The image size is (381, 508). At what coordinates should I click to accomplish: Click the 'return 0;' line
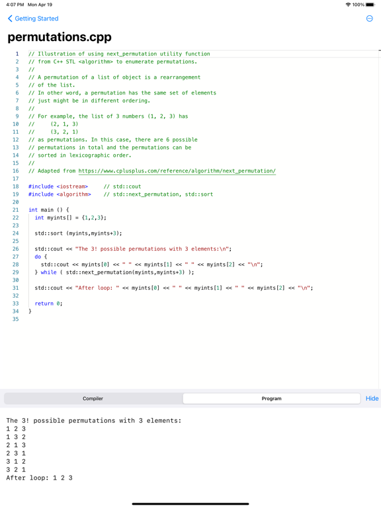click(48, 303)
